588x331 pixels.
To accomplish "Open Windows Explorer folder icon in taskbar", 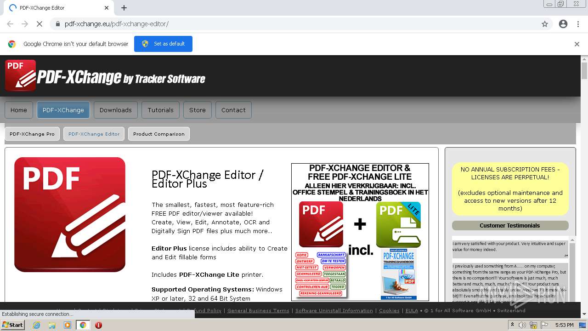I will click(x=52, y=325).
